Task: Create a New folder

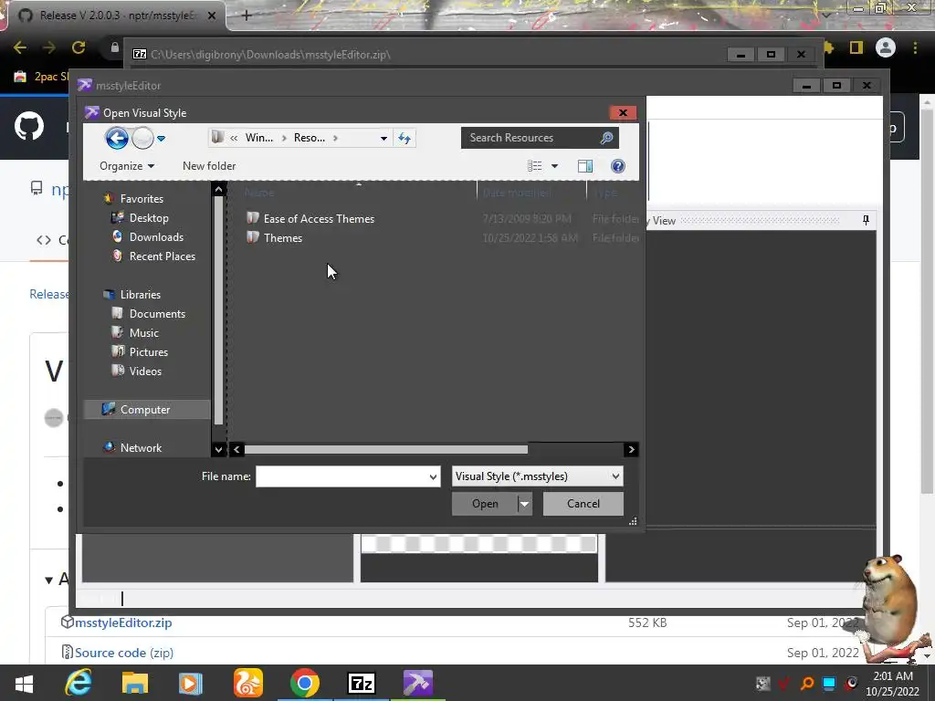Action: point(209,166)
